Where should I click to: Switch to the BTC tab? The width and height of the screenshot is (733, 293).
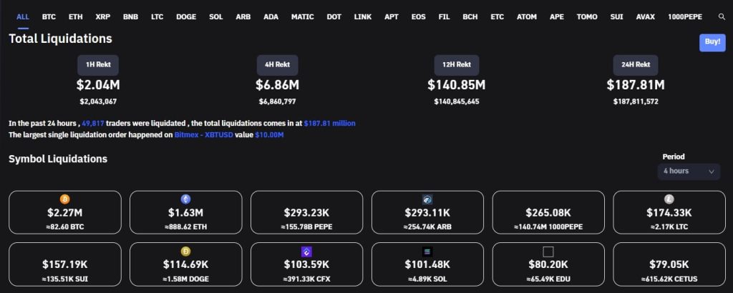coord(49,17)
